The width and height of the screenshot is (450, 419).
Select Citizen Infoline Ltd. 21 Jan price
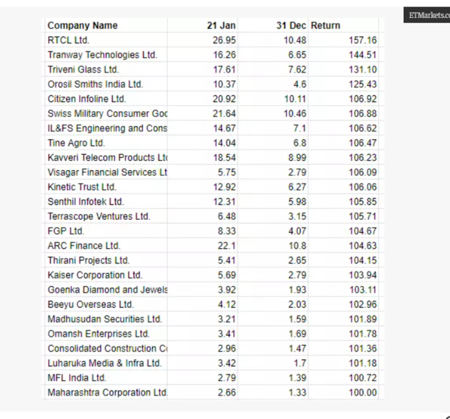point(224,99)
